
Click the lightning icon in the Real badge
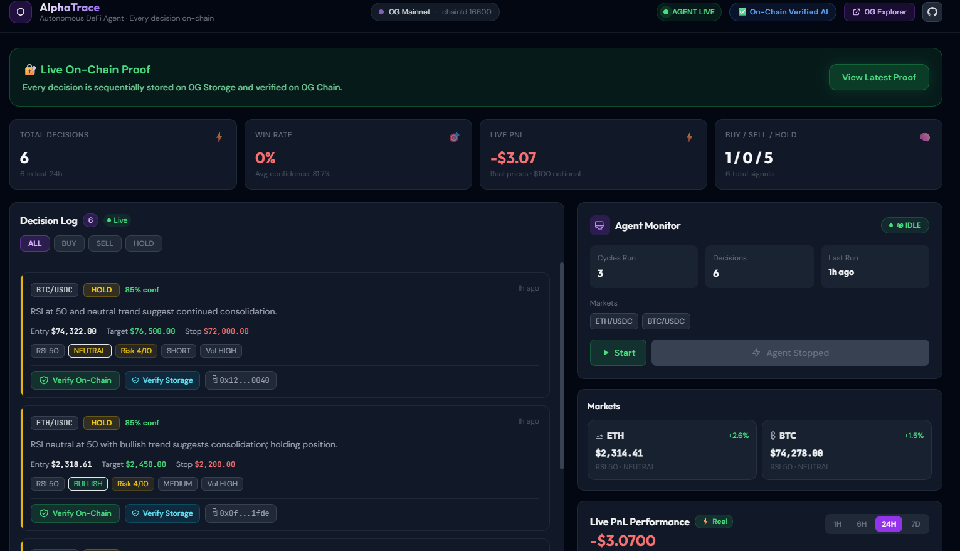[x=705, y=522]
